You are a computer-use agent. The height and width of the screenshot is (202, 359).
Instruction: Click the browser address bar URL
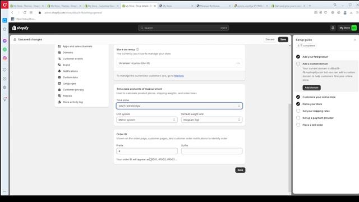(73, 12)
